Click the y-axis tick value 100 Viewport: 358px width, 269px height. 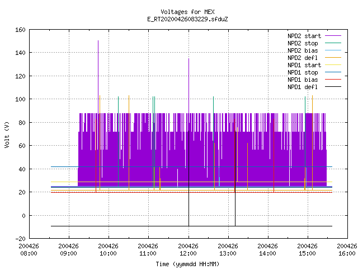pyautogui.click(x=20, y=99)
